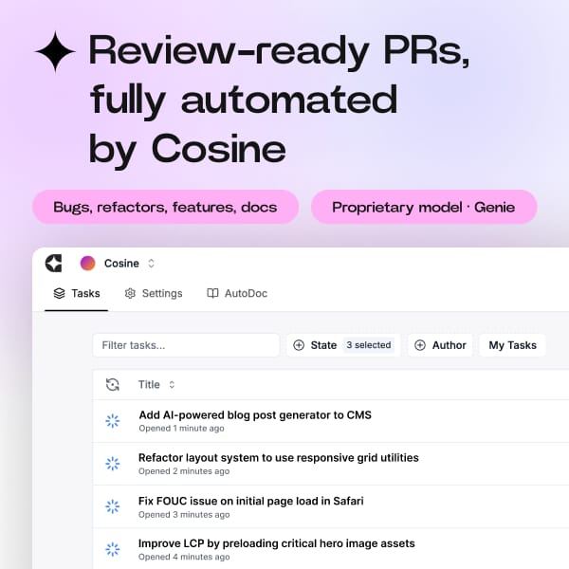
Task: Click the 3 selected state badge
Action: click(x=369, y=345)
